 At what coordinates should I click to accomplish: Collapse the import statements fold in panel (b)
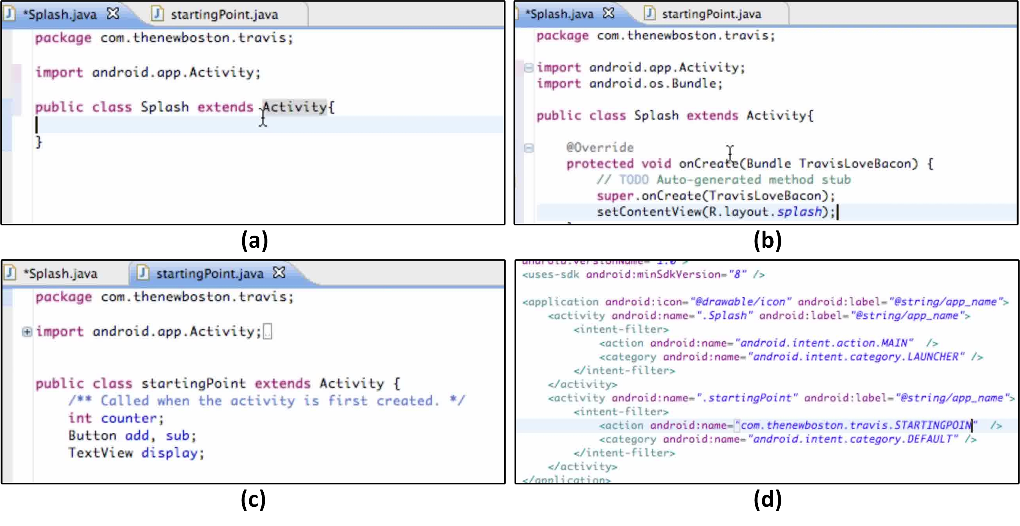(529, 68)
